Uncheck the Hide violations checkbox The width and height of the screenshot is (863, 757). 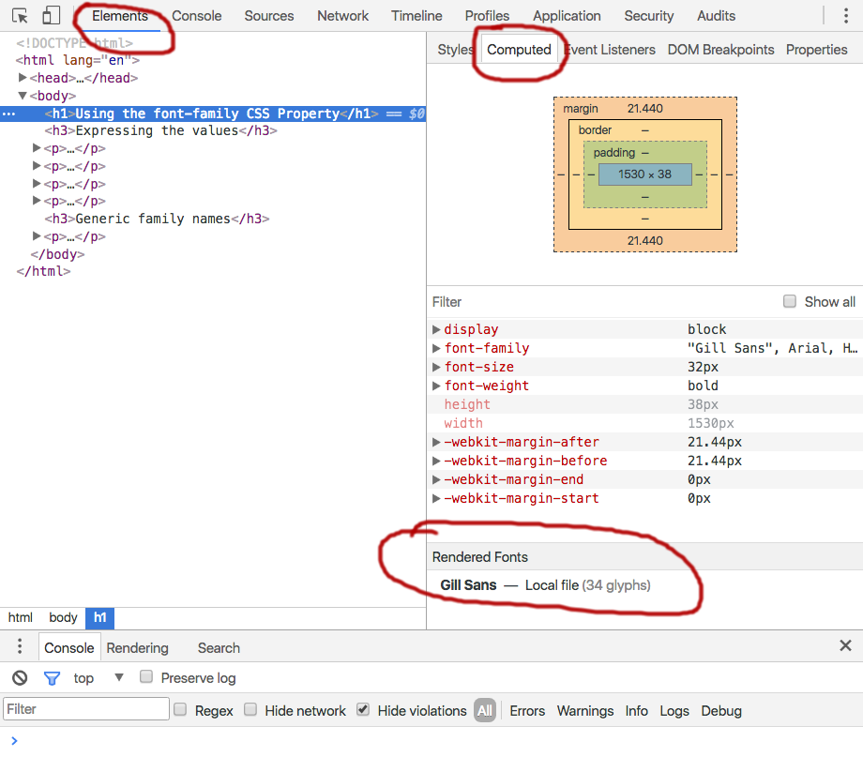363,710
